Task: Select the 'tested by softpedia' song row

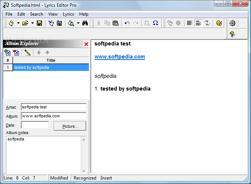Action: (x=51, y=67)
